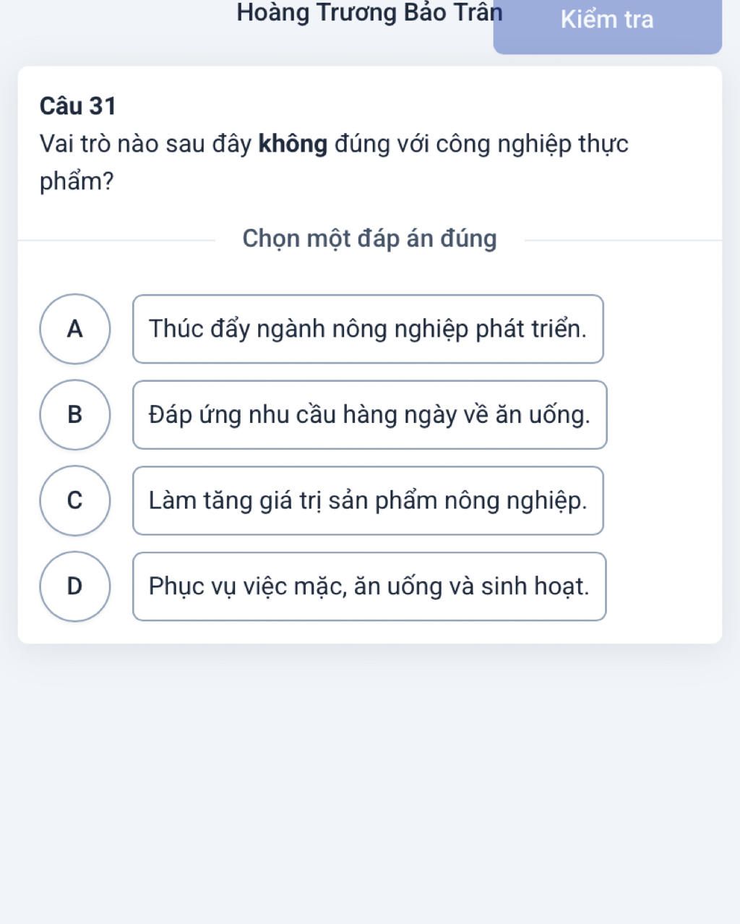Pick radio option D

(75, 586)
